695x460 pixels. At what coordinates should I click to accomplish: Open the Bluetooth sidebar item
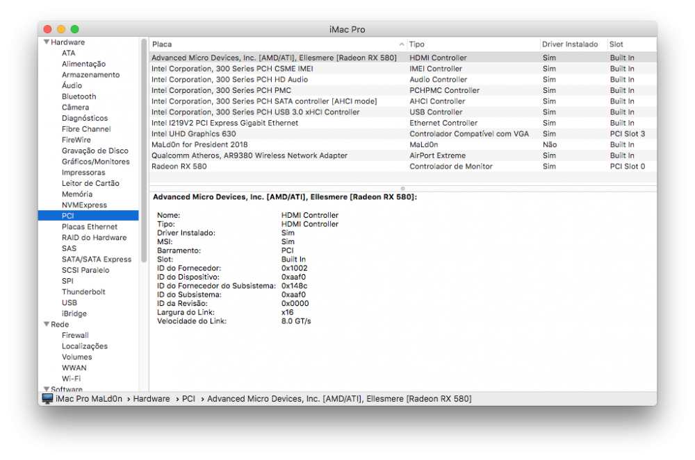coord(79,96)
